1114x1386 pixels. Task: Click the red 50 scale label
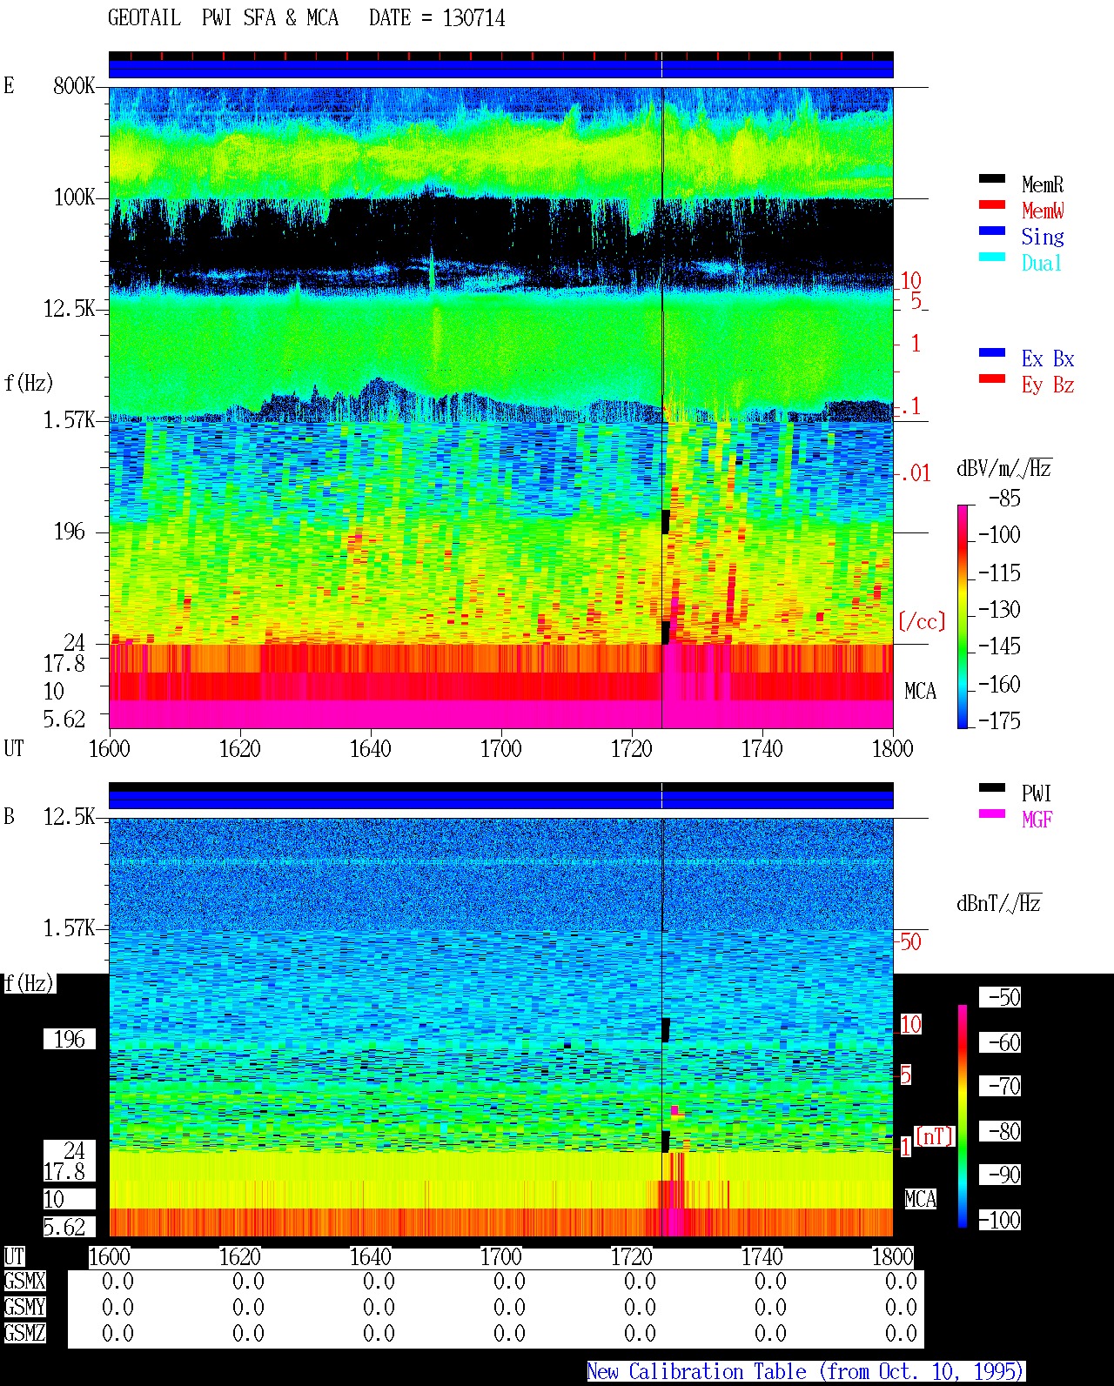[910, 941]
